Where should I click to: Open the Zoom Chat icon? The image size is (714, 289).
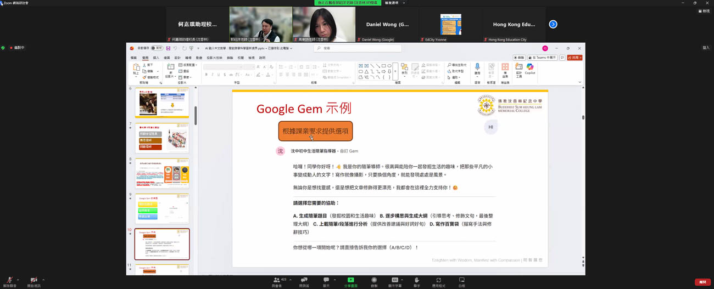tap(326, 280)
